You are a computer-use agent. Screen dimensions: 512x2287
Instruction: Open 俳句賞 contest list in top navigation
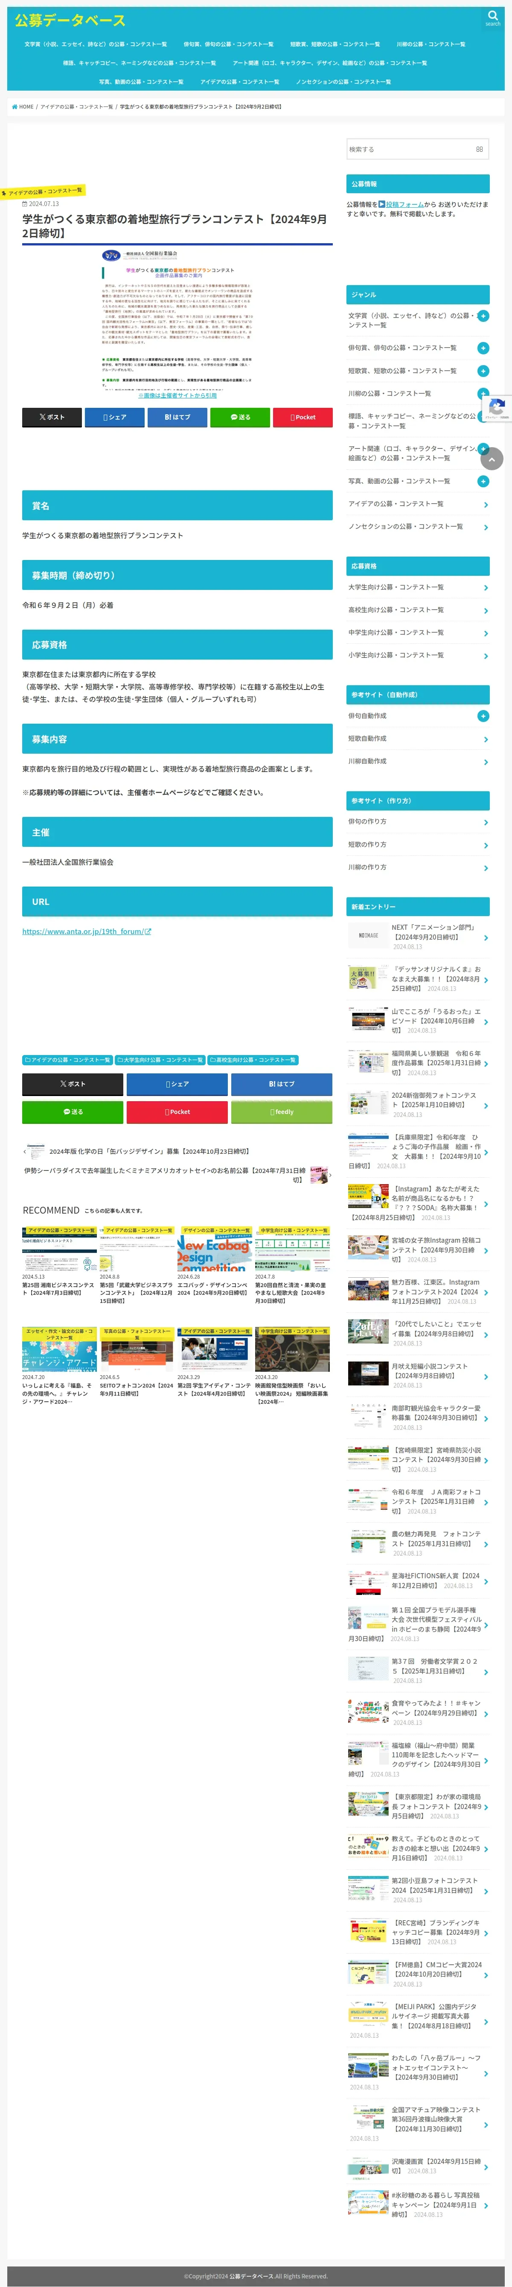229,44
